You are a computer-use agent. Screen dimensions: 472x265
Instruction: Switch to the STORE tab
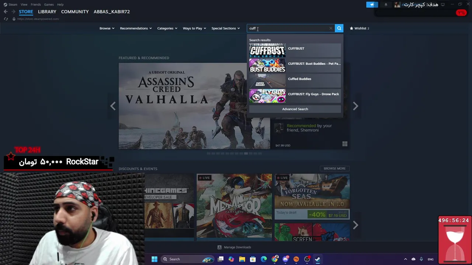tap(26, 12)
